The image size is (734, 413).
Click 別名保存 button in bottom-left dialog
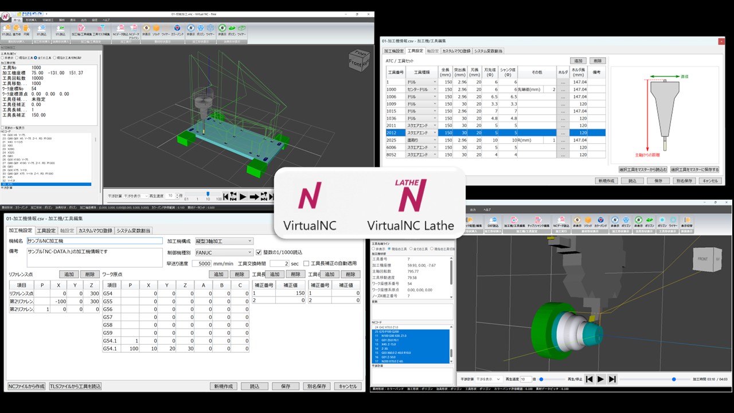(x=317, y=386)
